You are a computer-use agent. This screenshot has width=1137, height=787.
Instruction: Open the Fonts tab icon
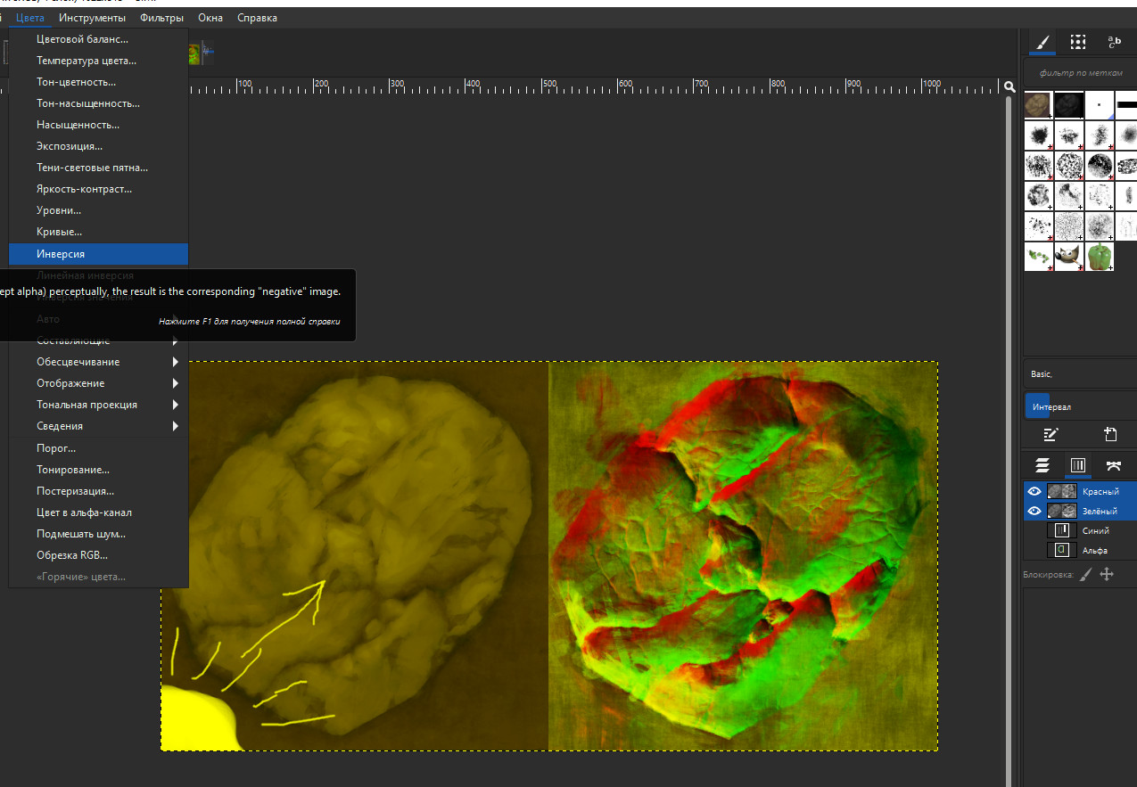(x=1114, y=42)
